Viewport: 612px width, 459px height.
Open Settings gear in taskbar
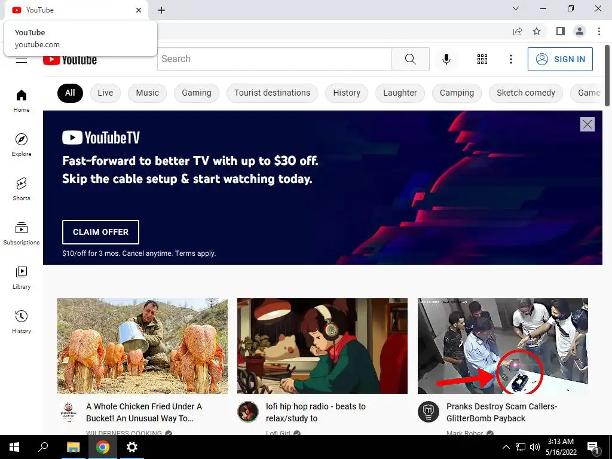pos(132,447)
